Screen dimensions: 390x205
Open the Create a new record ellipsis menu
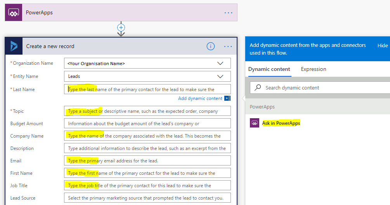(228, 47)
